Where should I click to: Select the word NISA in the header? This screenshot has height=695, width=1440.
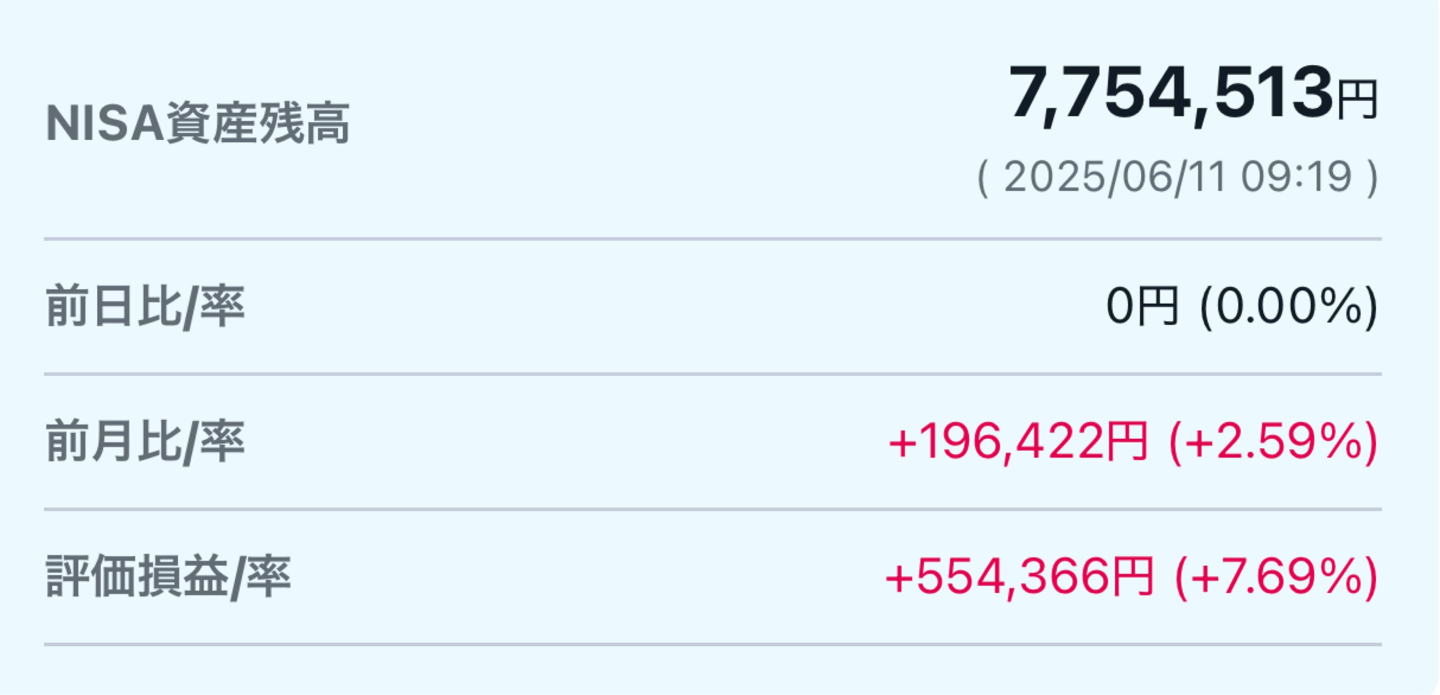click(x=105, y=124)
